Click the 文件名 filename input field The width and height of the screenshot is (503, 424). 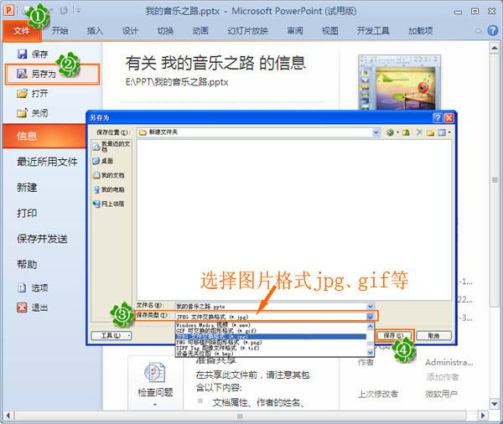268,307
